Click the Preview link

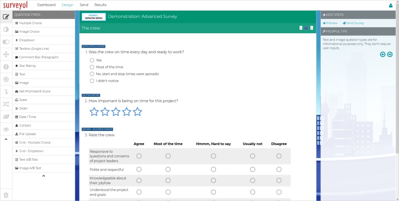(x=330, y=23)
